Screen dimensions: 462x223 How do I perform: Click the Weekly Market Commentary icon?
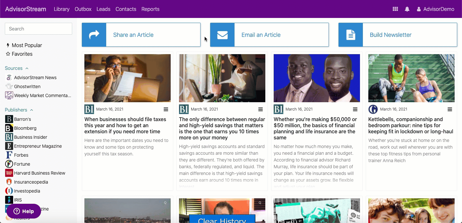[9, 95]
